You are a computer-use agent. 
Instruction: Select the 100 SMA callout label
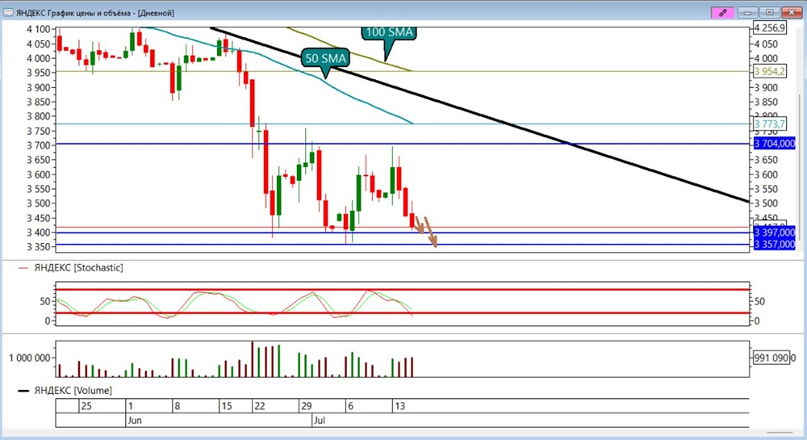389,32
